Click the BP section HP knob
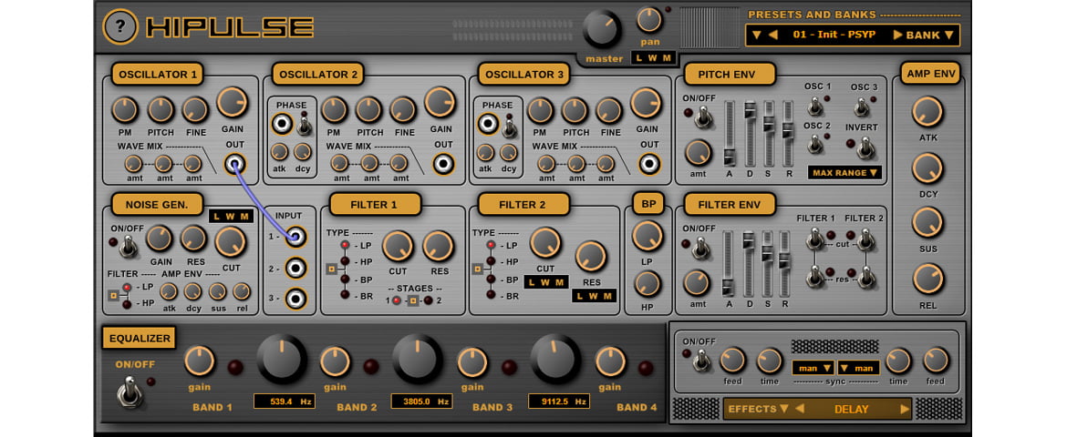The image size is (1067, 437). (647, 284)
